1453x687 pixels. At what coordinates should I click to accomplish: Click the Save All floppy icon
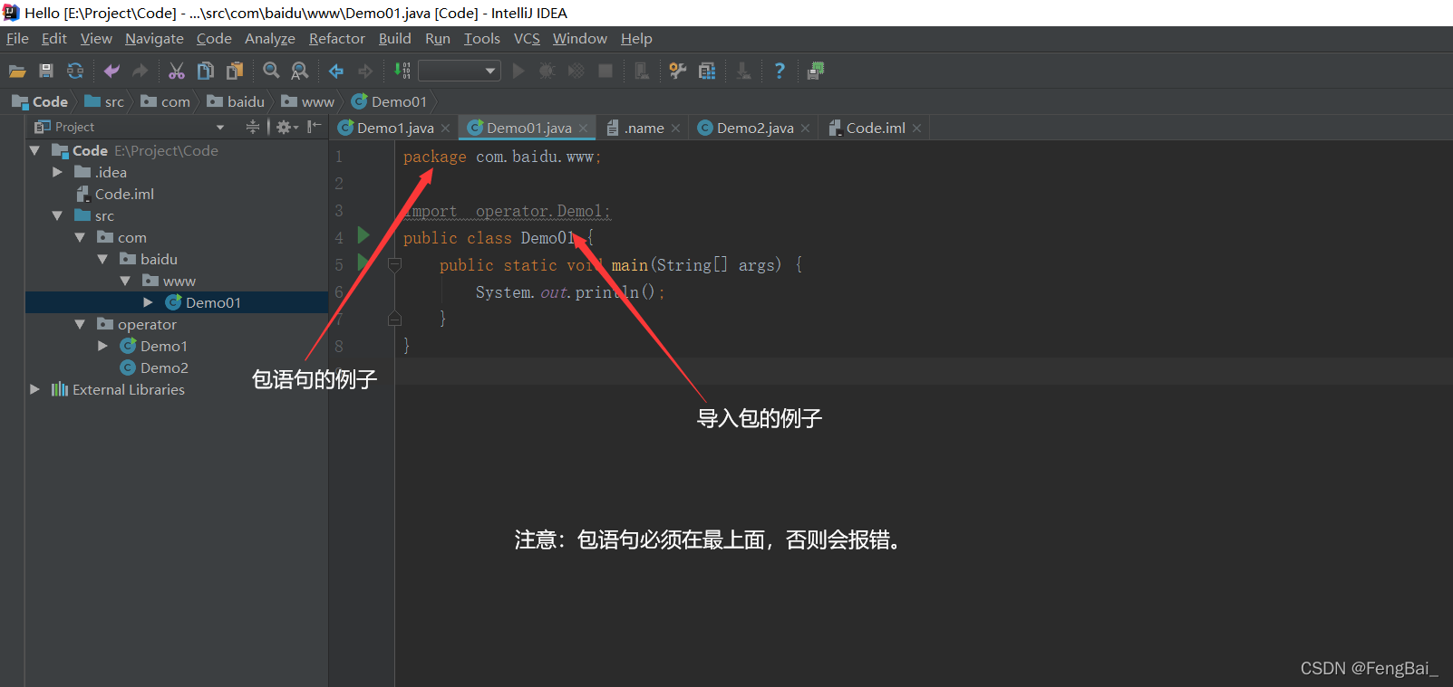coord(46,71)
